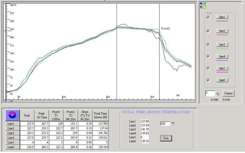Uncheck the line1 checkbox
Viewport: 245px width, 153px height.
[x=208, y=17]
